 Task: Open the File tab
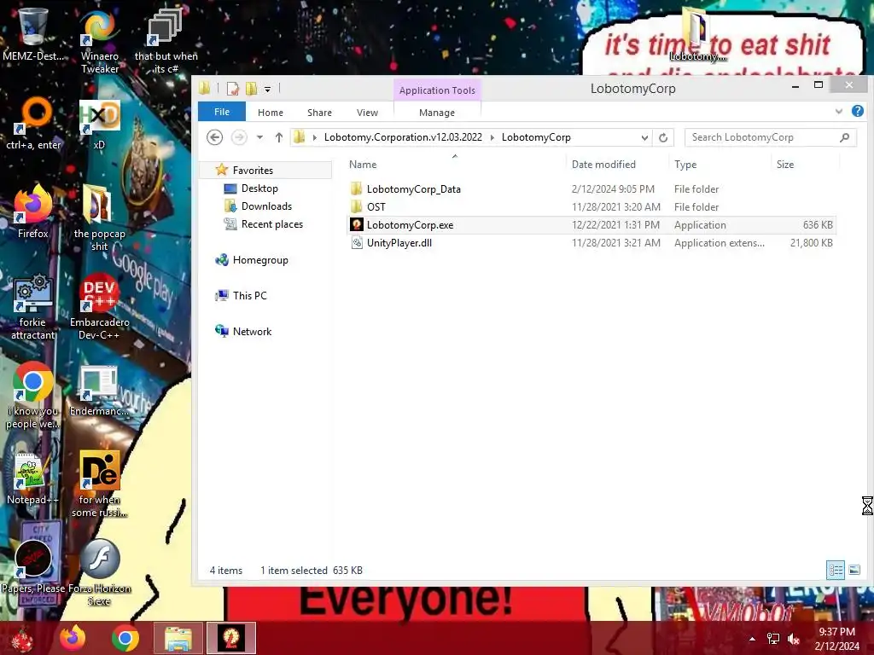tap(221, 112)
